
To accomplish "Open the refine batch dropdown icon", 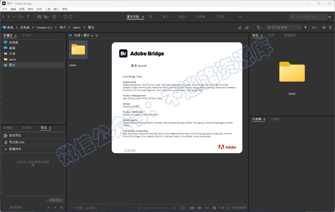I will [x=46, y=17].
